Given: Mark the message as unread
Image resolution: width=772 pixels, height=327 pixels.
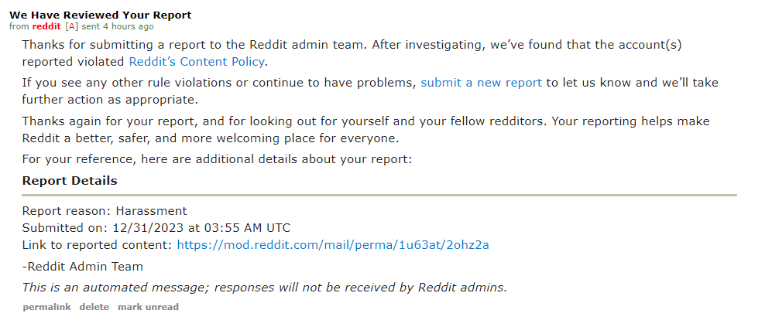Looking at the screenshot, I should tap(148, 307).
